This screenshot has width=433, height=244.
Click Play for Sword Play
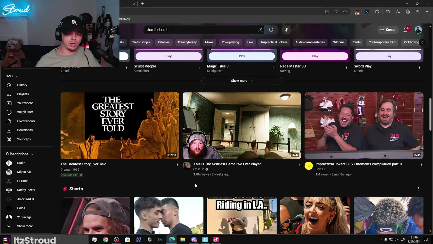coord(388,56)
